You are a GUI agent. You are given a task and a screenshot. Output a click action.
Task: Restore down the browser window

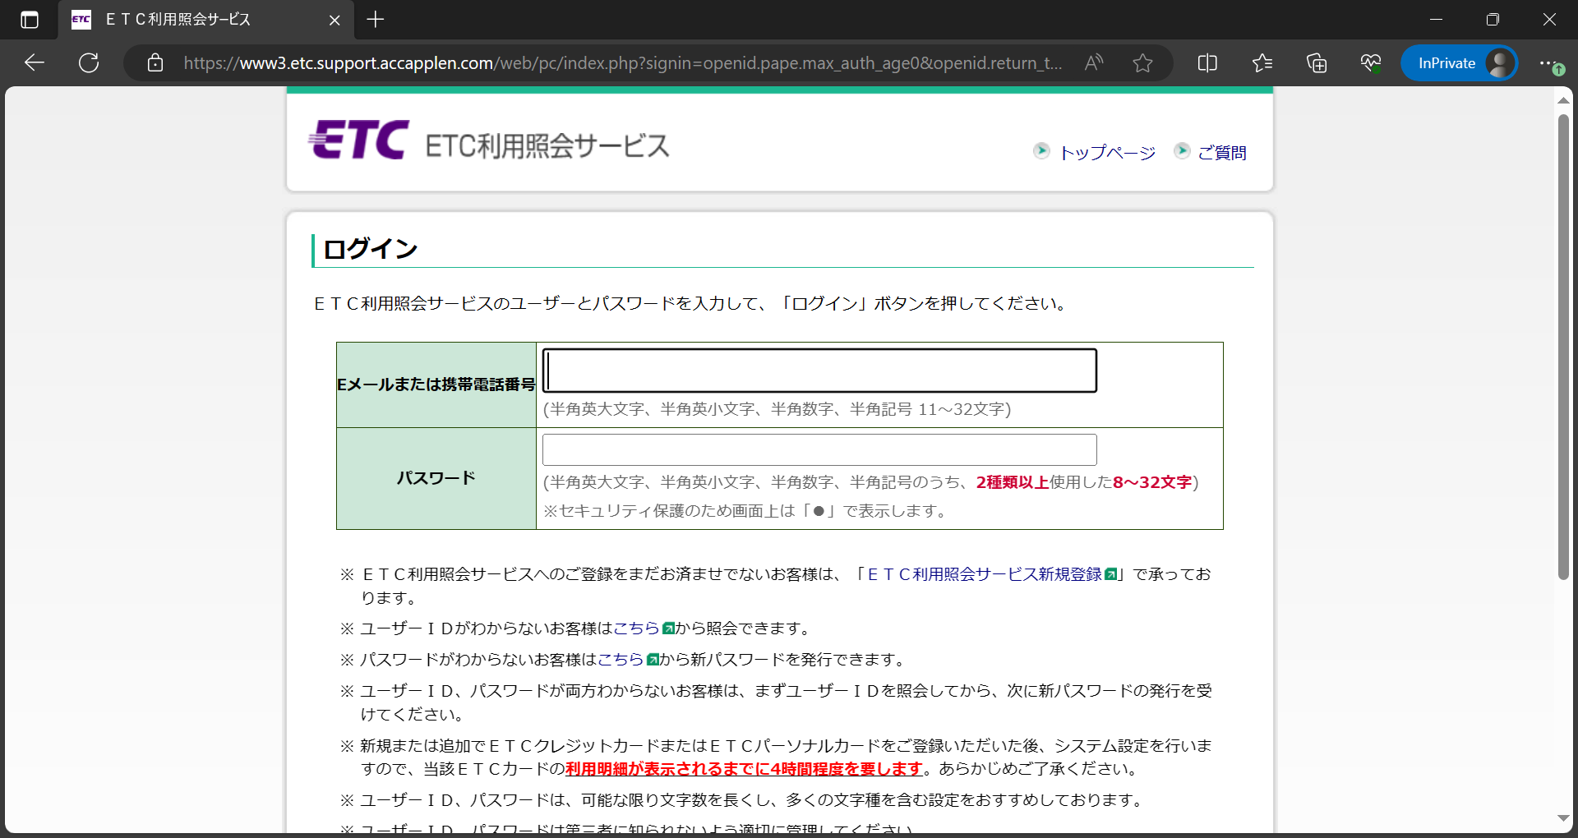pyautogui.click(x=1493, y=20)
